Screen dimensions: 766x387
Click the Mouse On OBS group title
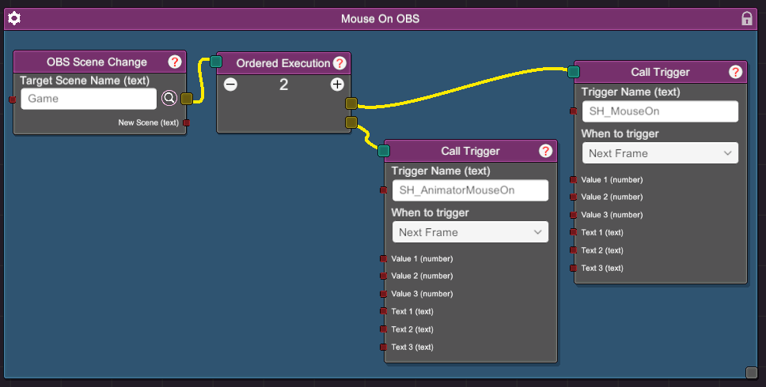pos(380,19)
